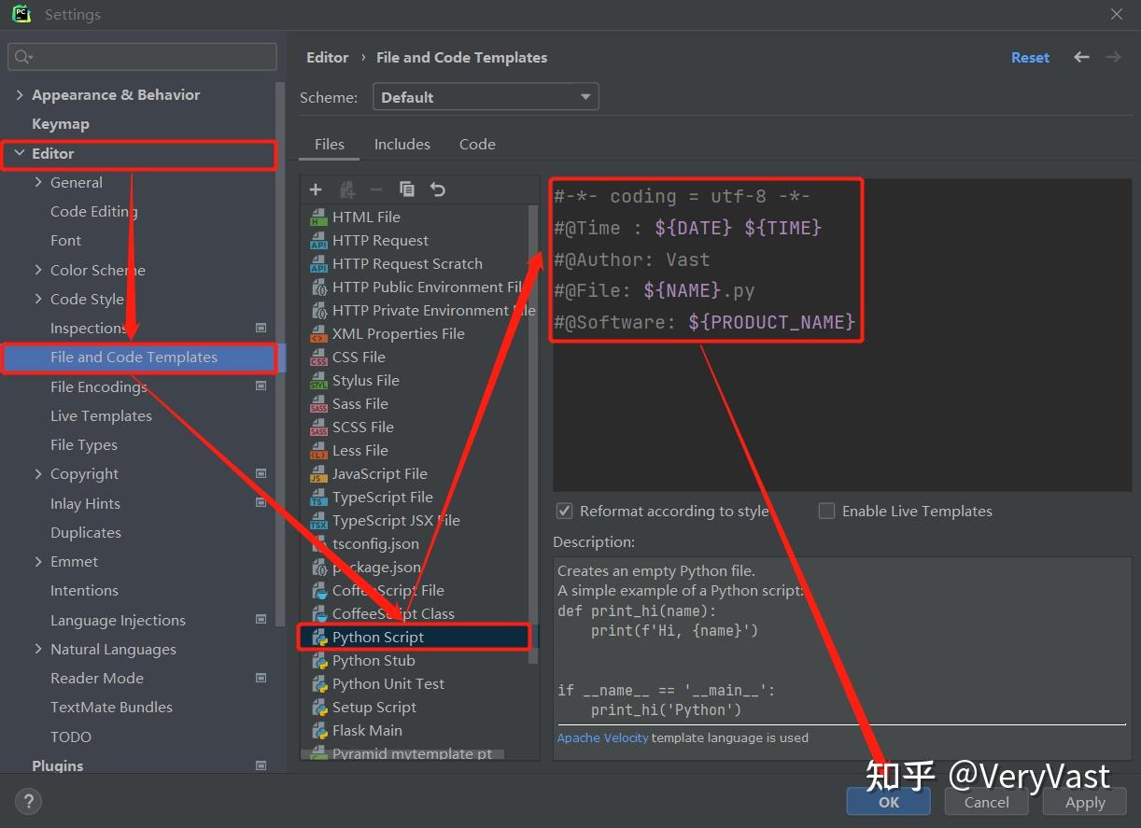Click the revert arrow icon in template toolbar
The height and width of the screenshot is (828, 1141).
click(x=438, y=189)
